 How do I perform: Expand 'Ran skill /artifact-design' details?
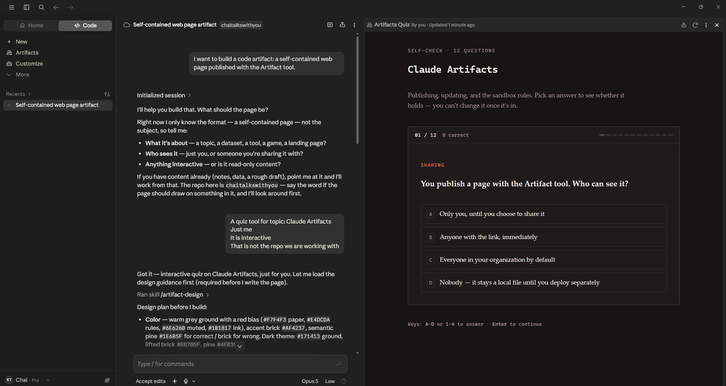173,294
